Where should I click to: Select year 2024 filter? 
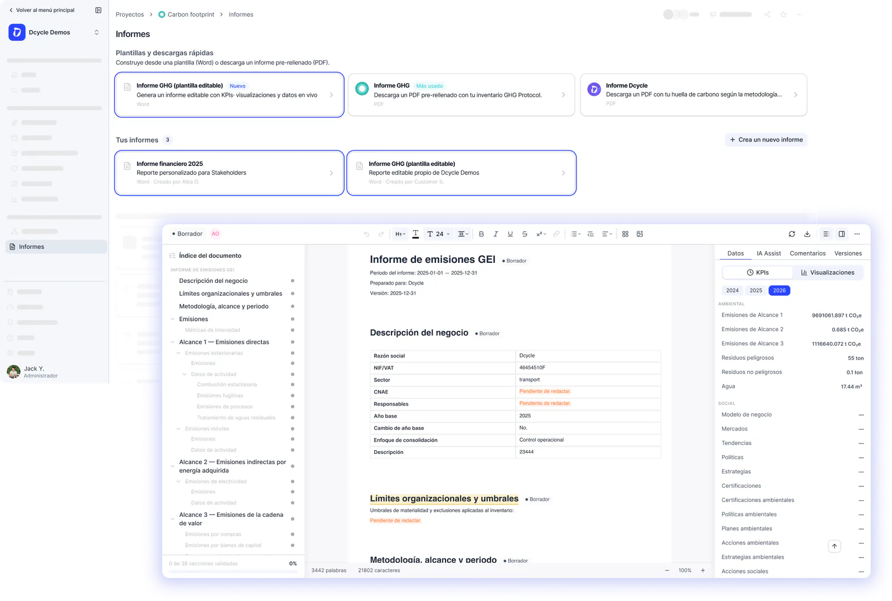(x=732, y=290)
